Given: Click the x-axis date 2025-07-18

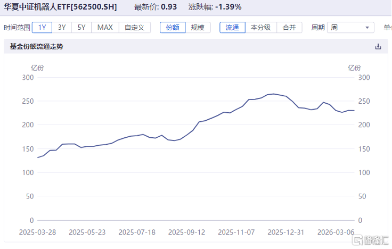Looking at the screenshot, I should tap(137, 233).
